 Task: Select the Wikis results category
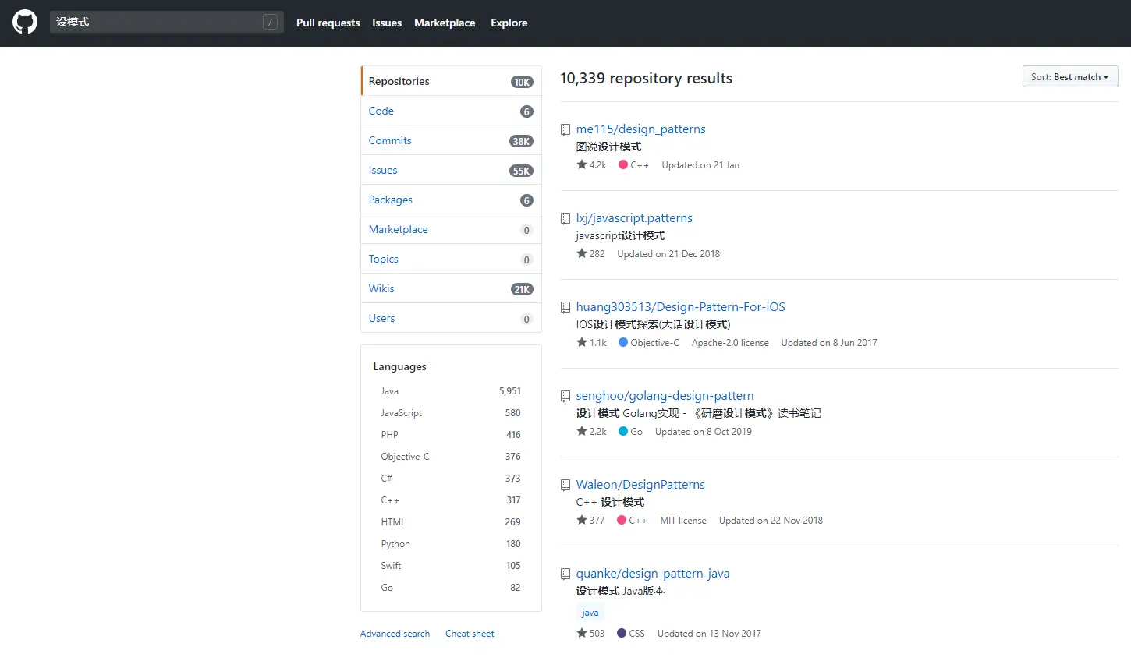click(381, 288)
